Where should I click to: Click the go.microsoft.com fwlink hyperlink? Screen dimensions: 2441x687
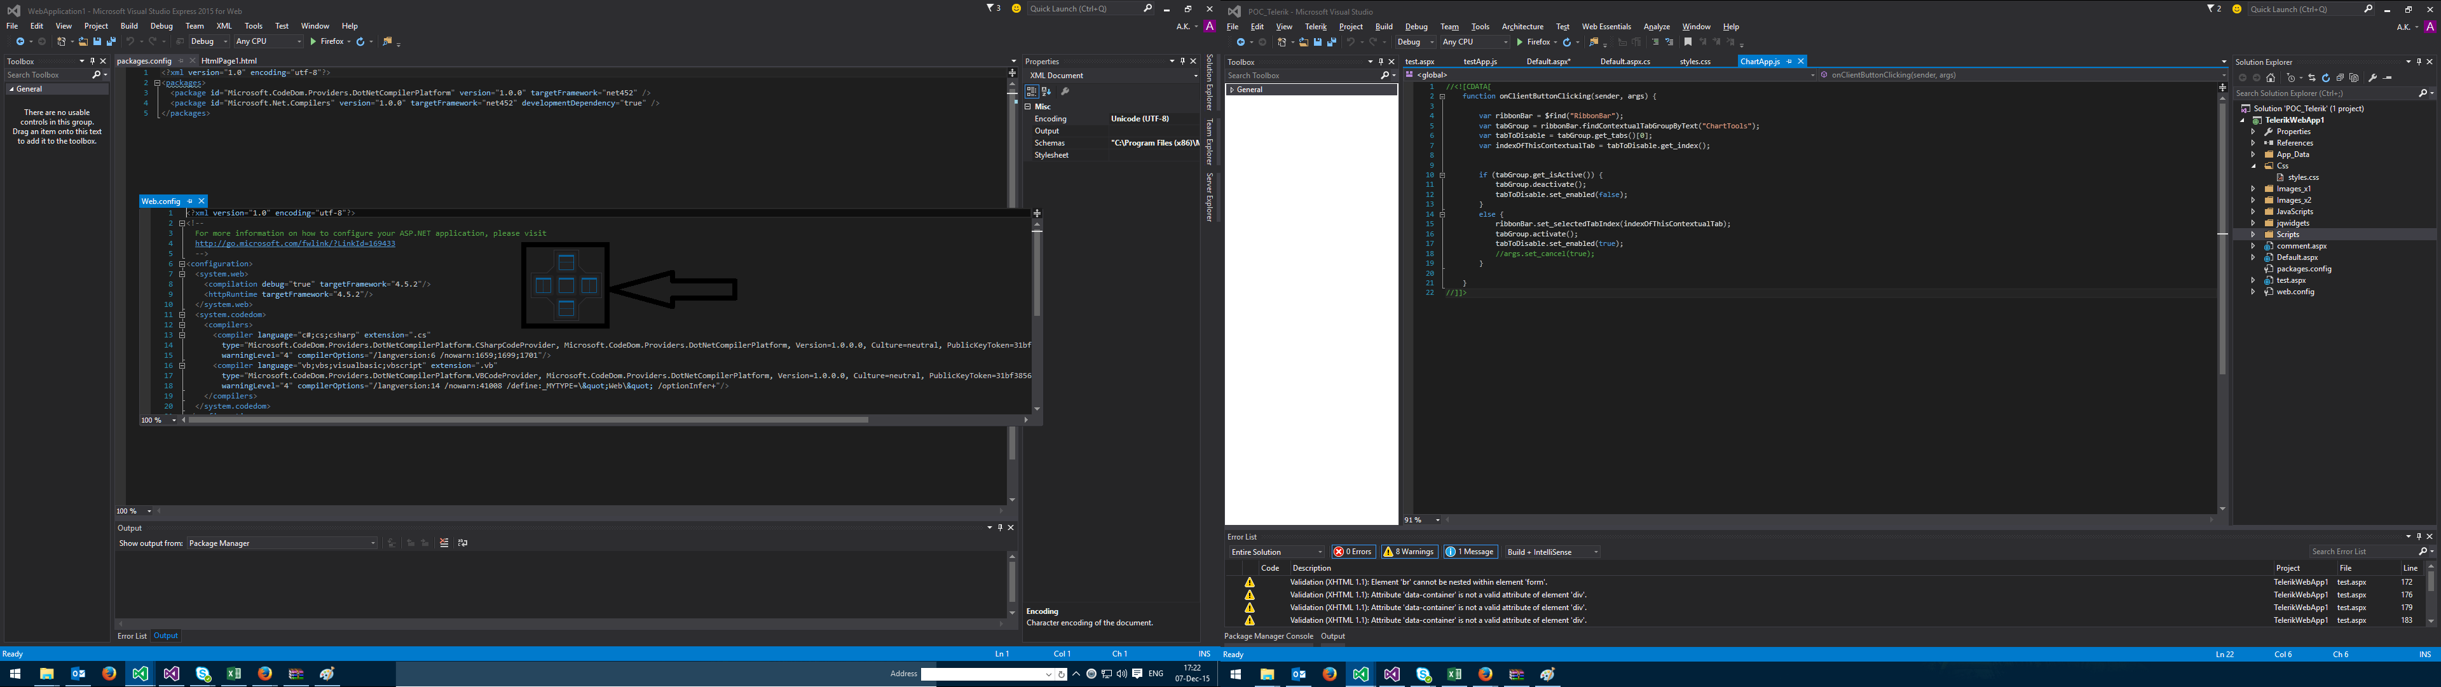pyautogui.click(x=295, y=243)
